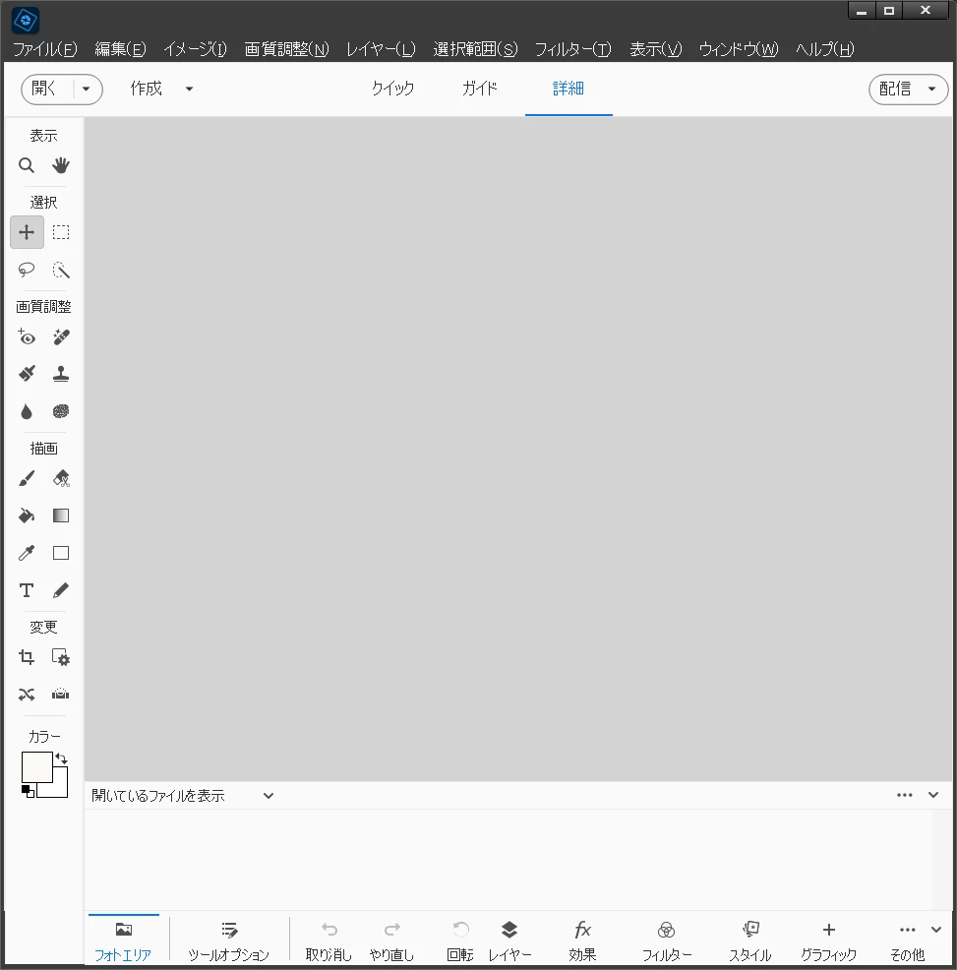Image resolution: width=957 pixels, height=970 pixels.
Task: Select the Brush tool
Action: click(x=26, y=478)
